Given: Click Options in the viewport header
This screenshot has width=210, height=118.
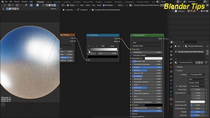Looking at the screenshot, I should coord(54,9).
